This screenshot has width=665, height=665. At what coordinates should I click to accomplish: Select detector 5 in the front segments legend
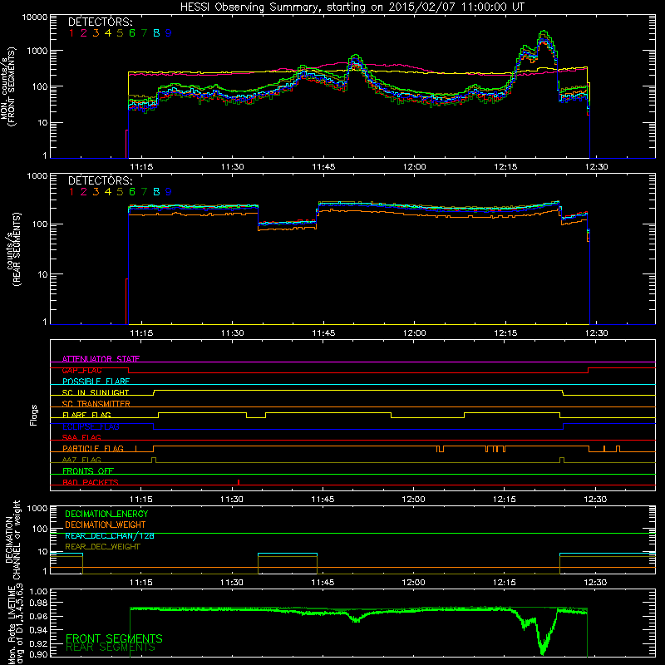[120, 33]
